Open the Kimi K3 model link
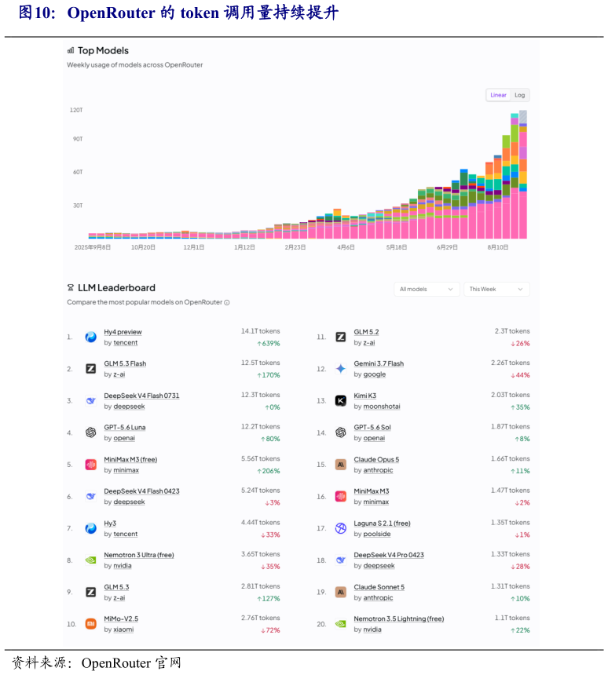The image size is (608, 675). pyautogui.click(x=365, y=396)
